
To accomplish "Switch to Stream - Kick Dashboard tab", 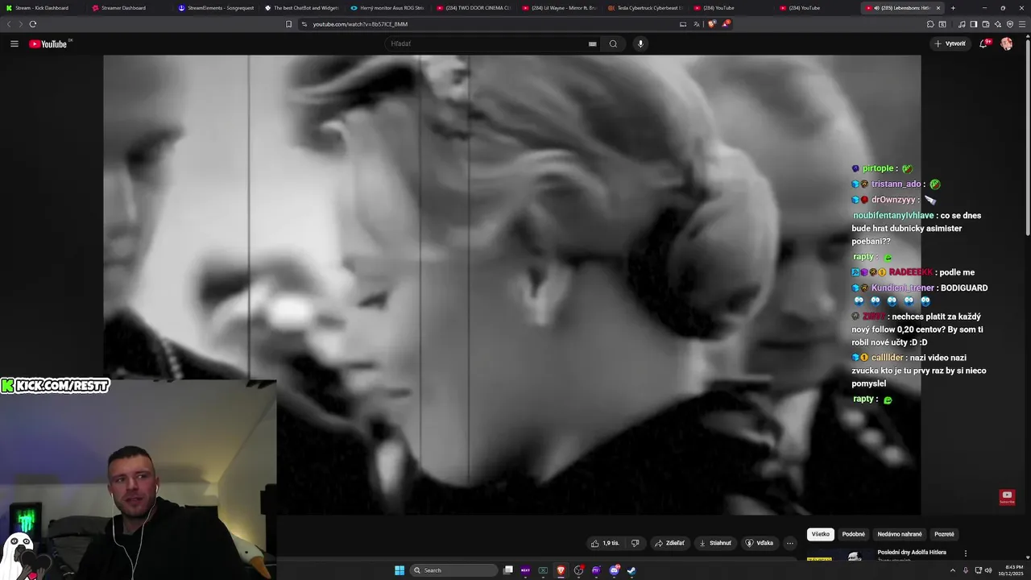I will coord(42,8).
